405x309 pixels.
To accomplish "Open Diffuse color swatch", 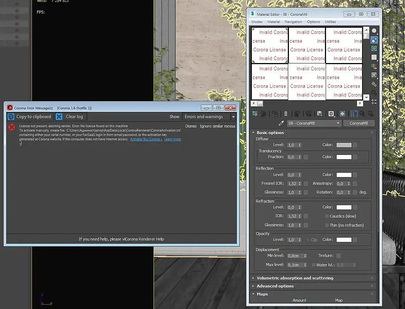I will click(x=344, y=145).
